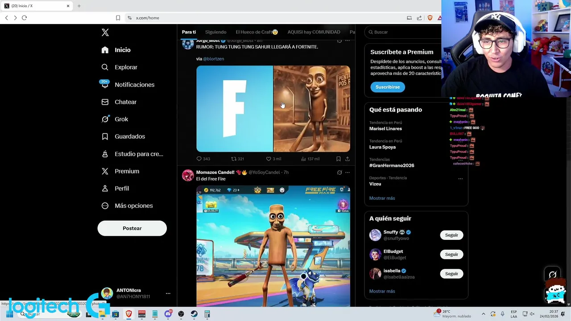Viewport: 571px width, 321px height.
Task: Open isabella's profile avatar
Action: (375, 274)
